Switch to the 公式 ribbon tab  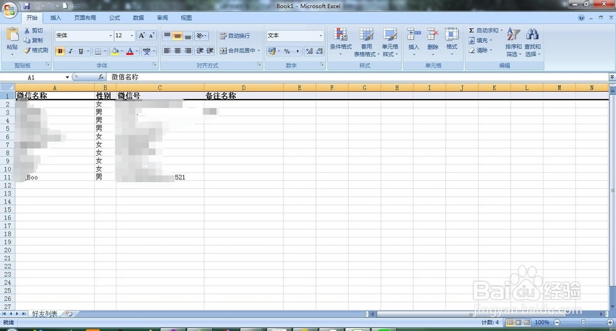pyautogui.click(x=115, y=18)
